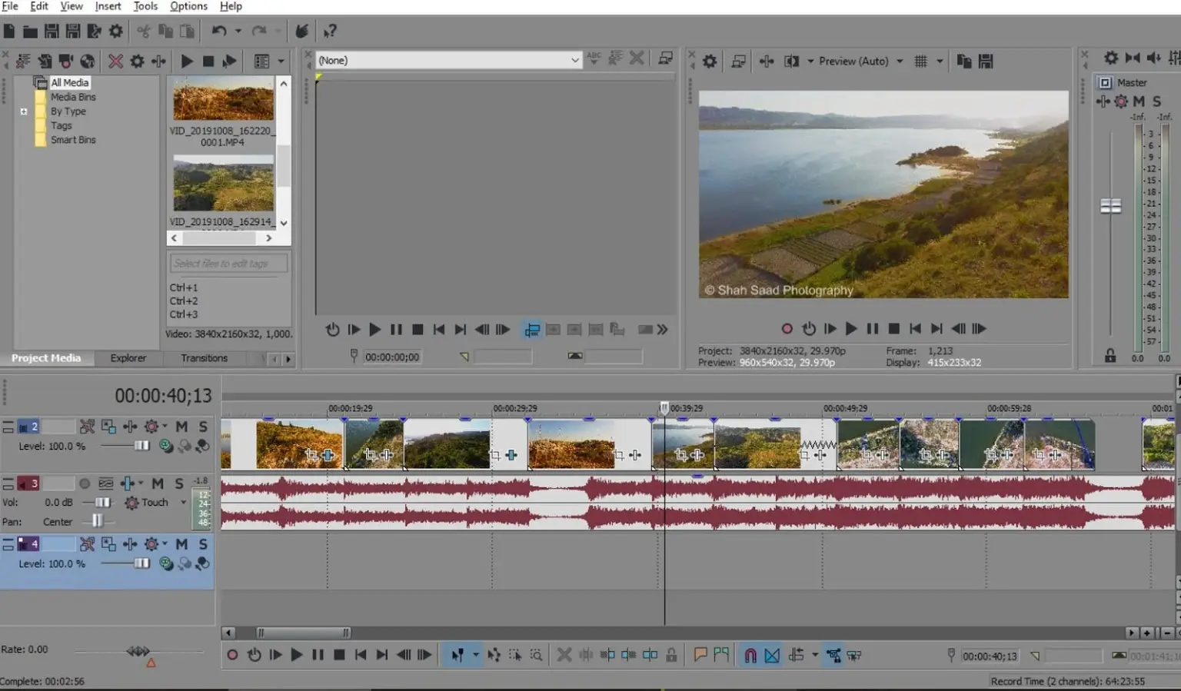Screen dimensions: 1181x691
Task: Click the What's This help icon
Action: point(330,31)
